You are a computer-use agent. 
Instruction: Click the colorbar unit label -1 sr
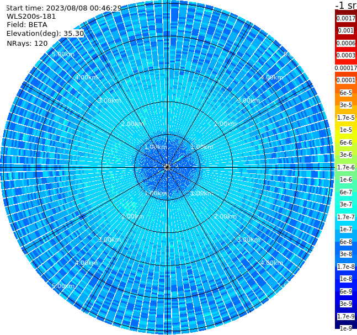pyautogui.click(x=346, y=6)
